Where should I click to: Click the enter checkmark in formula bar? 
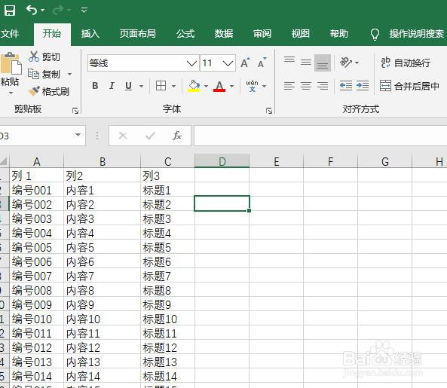[150, 136]
